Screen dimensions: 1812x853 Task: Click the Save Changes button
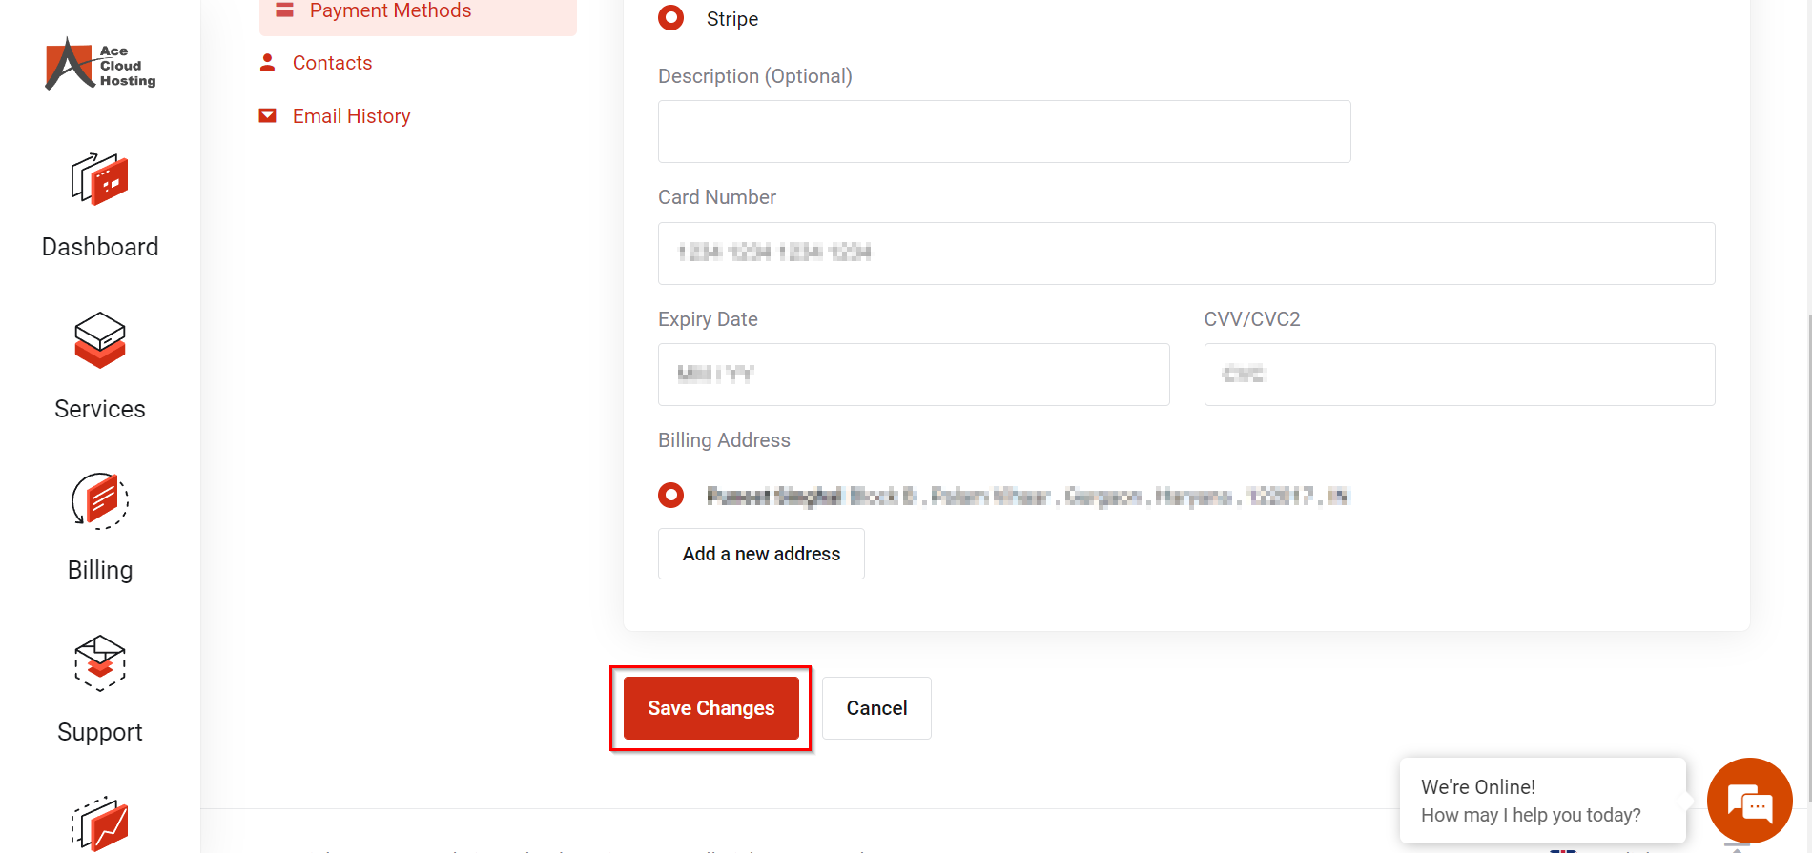point(710,708)
